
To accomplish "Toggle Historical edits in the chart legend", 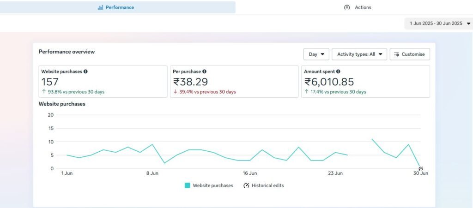I will [264, 185].
